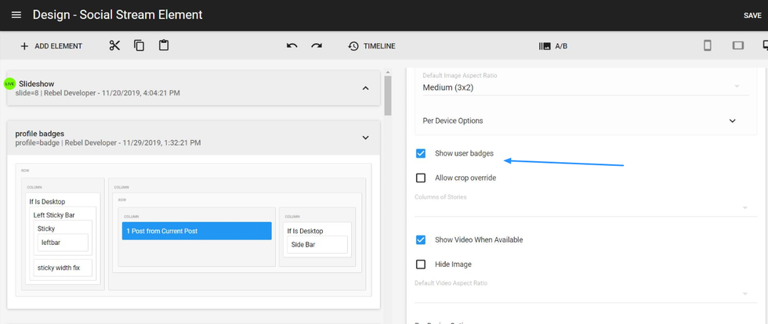Image resolution: width=768 pixels, height=324 pixels.
Task: Switch to tablet device preview
Action: point(737,45)
